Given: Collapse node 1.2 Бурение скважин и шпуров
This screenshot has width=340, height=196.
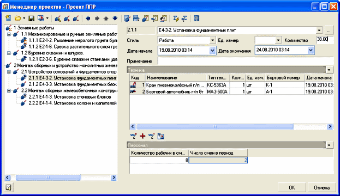Looking at the screenshot, I should (x=9, y=53).
